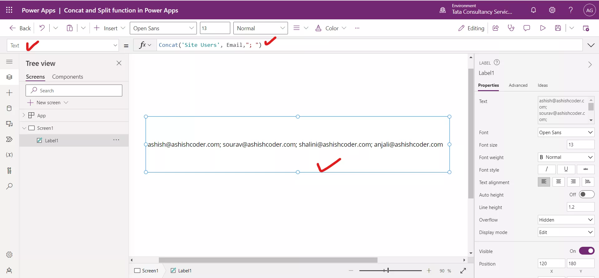Switch to the Screens tab
The width and height of the screenshot is (599, 278).
click(35, 77)
